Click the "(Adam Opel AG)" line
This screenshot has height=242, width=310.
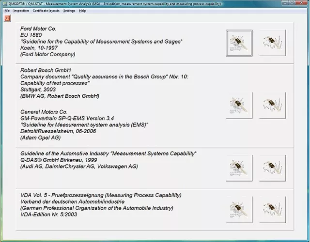(40, 138)
